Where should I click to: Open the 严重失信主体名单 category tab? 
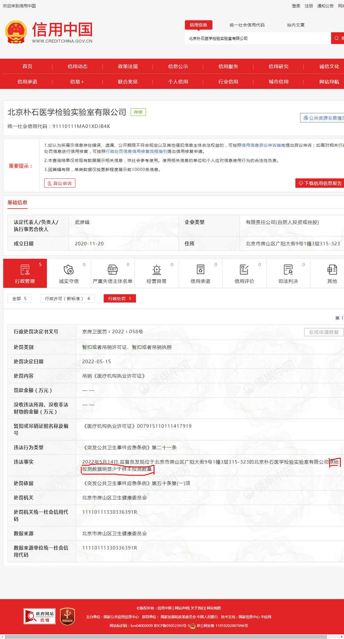click(x=113, y=273)
